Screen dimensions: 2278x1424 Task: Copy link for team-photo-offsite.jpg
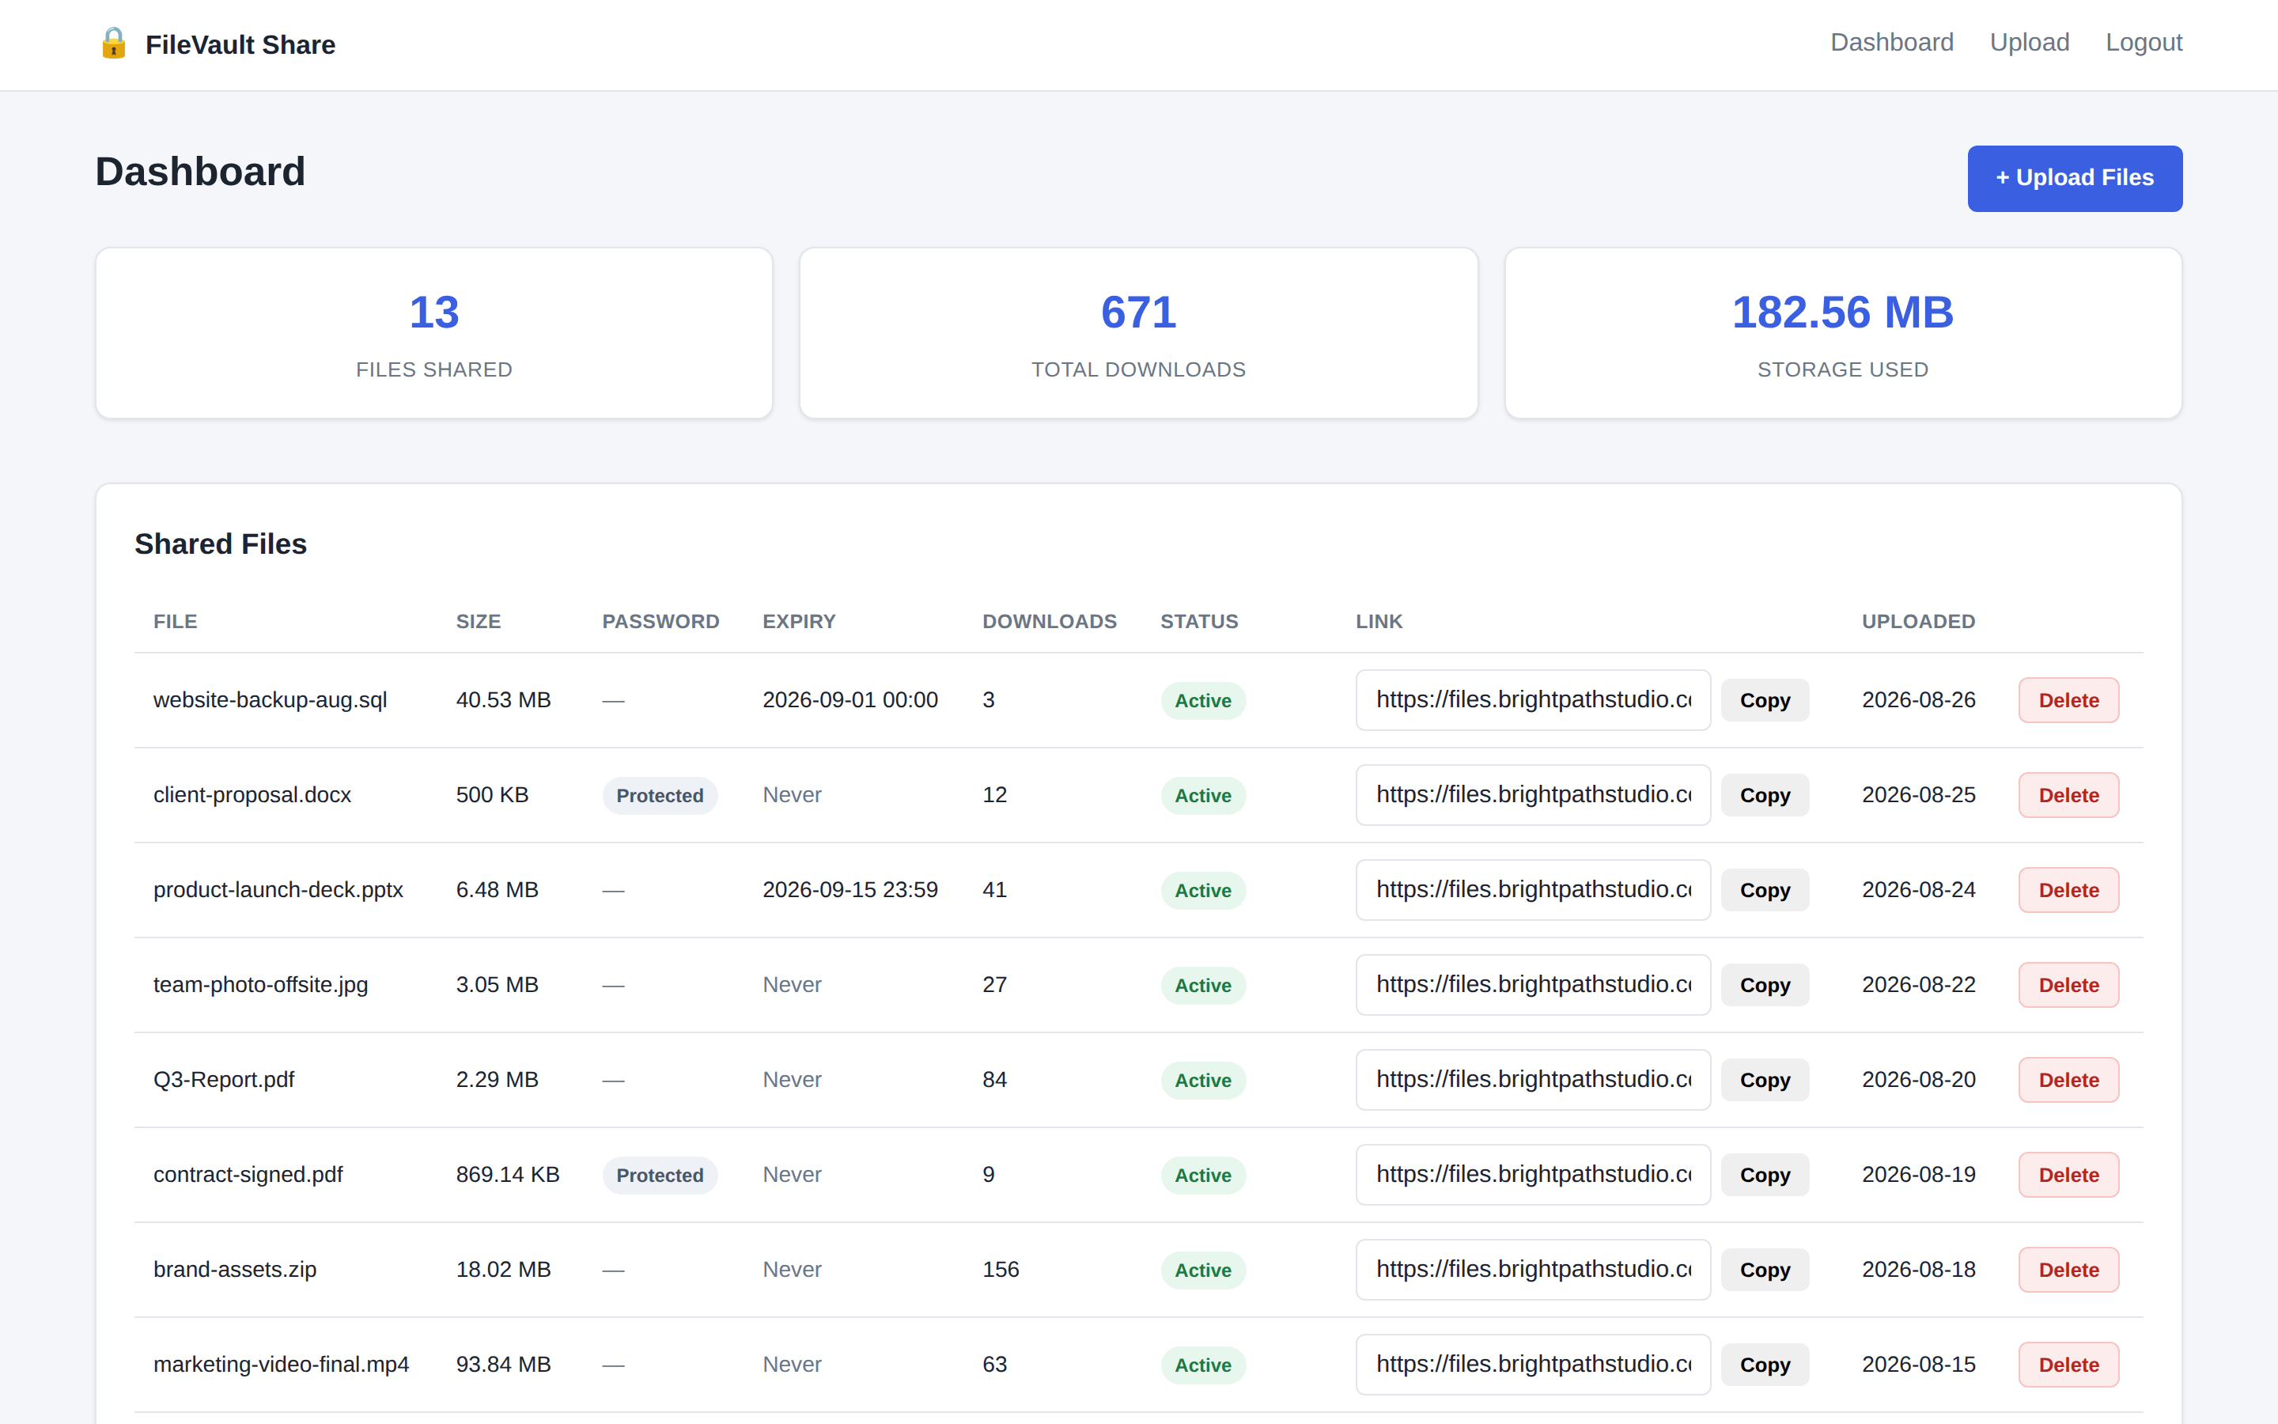[x=1765, y=985]
